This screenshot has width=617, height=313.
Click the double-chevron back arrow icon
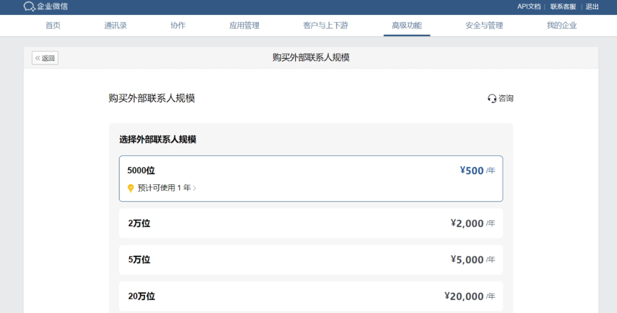[38, 58]
